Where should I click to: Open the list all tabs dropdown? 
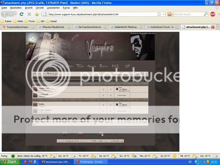pyautogui.click(x=218, y=27)
